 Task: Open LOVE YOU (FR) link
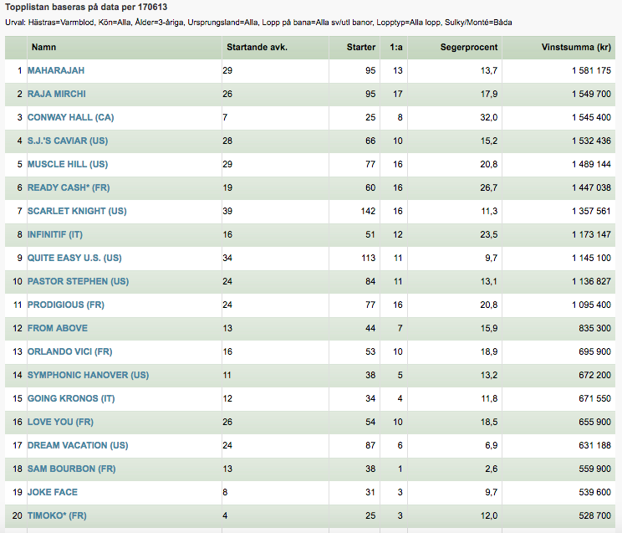point(60,423)
